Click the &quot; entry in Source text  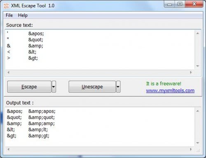pyautogui.click(x=36, y=40)
